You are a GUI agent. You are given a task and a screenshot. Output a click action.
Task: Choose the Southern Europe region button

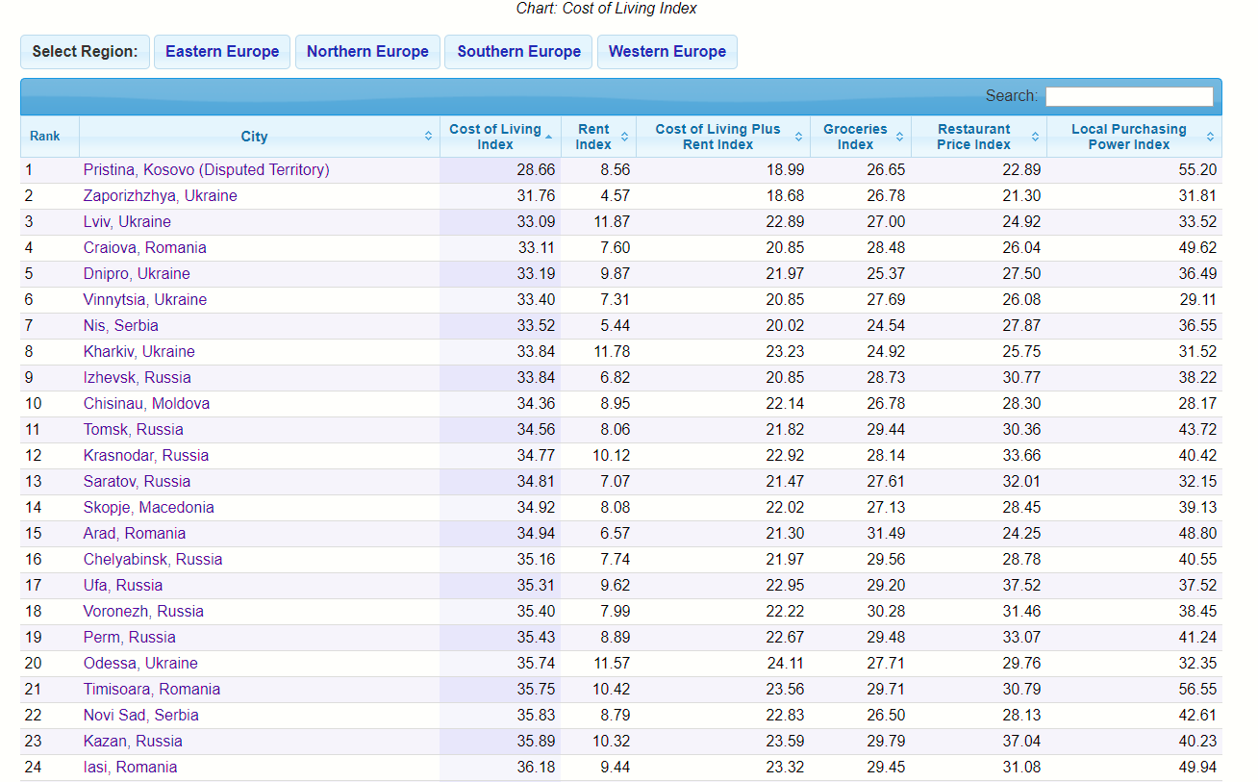click(x=518, y=52)
